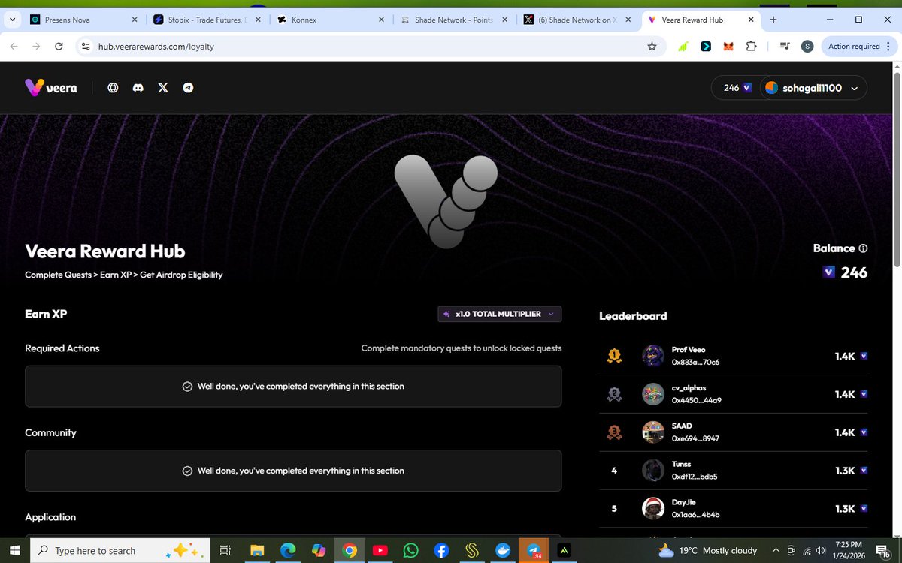Click the Leaderboard heading
This screenshot has height=563, width=902.
[x=633, y=316]
